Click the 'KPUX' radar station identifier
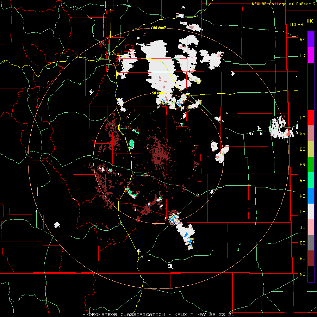The height and width of the screenshot is (317, 317). tap(181, 315)
